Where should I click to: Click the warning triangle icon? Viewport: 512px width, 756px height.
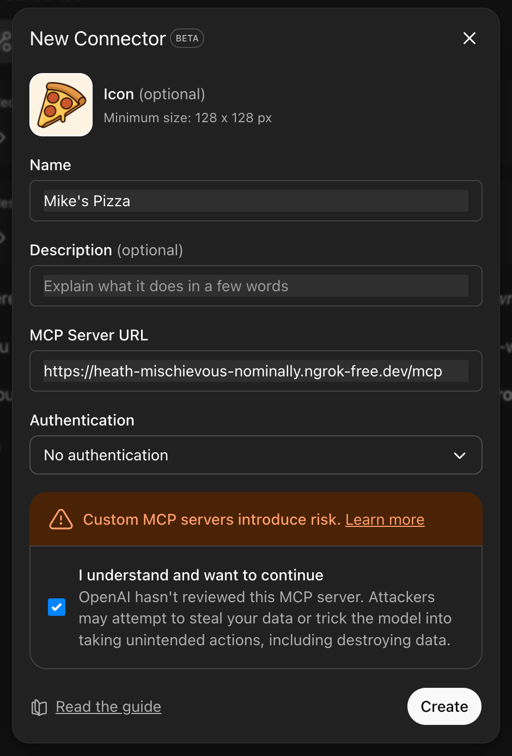click(x=61, y=520)
